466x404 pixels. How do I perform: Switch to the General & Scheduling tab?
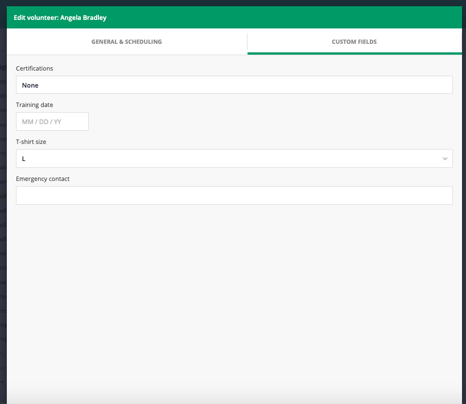(x=126, y=42)
